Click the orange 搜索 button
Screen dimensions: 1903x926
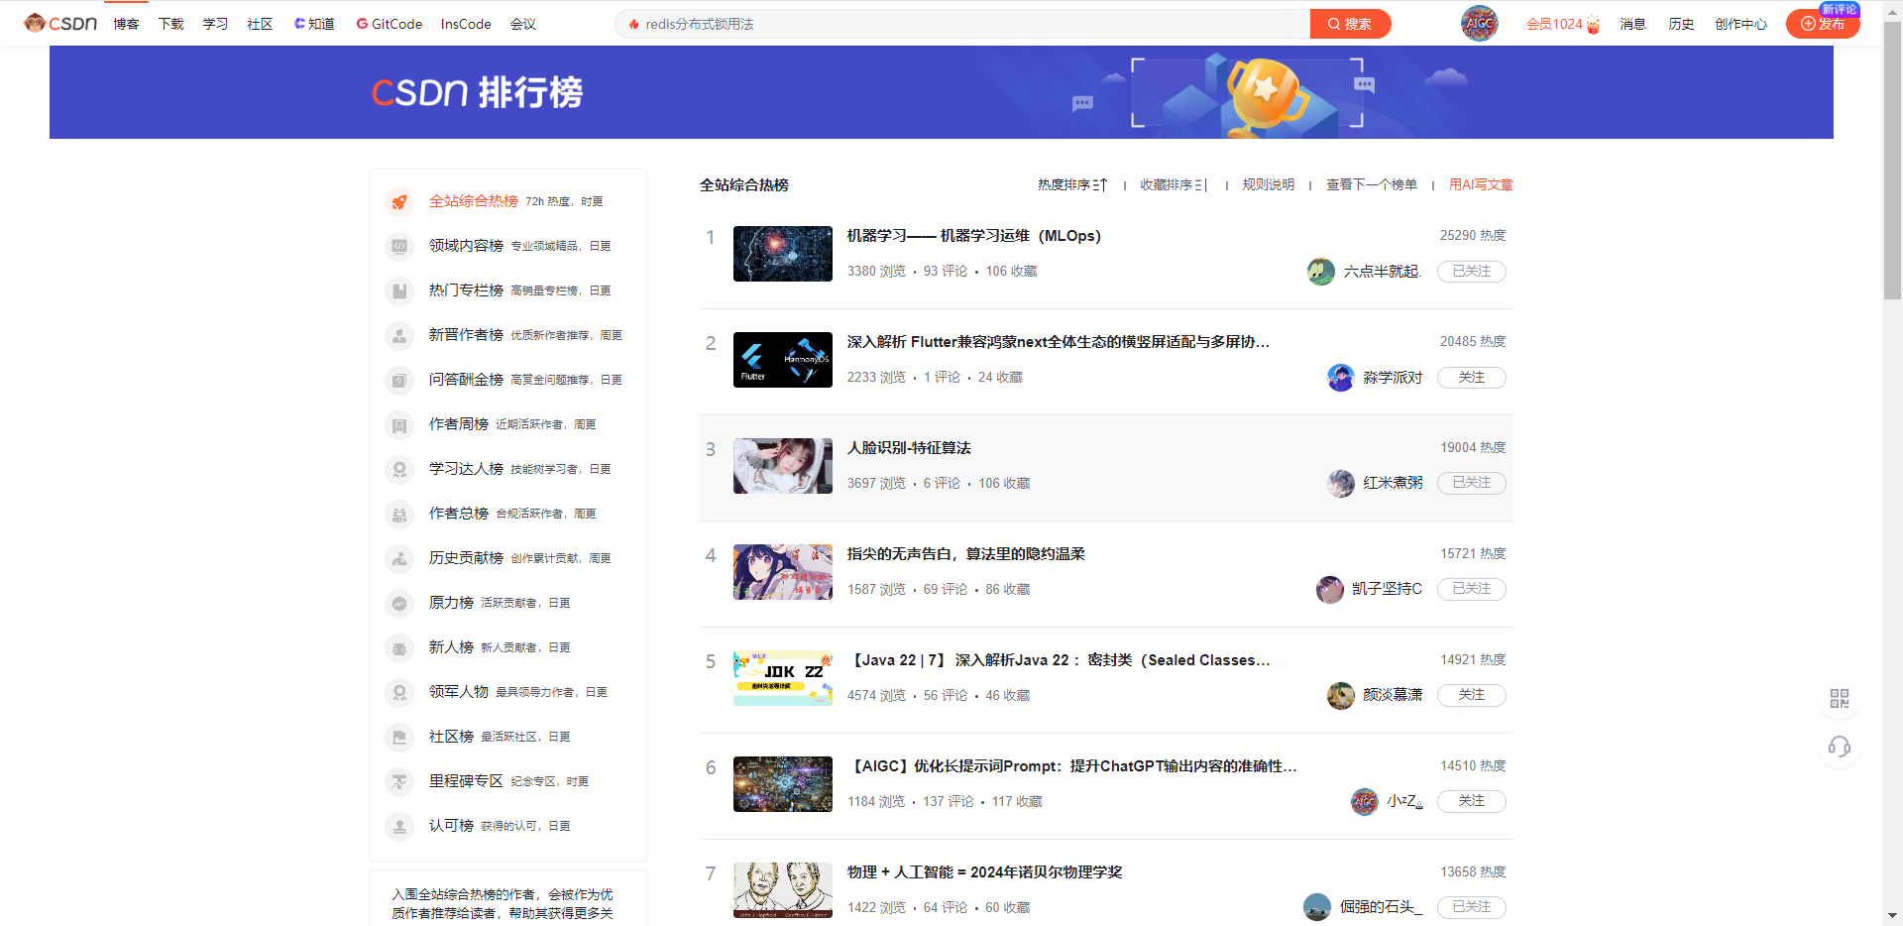click(x=1350, y=24)
